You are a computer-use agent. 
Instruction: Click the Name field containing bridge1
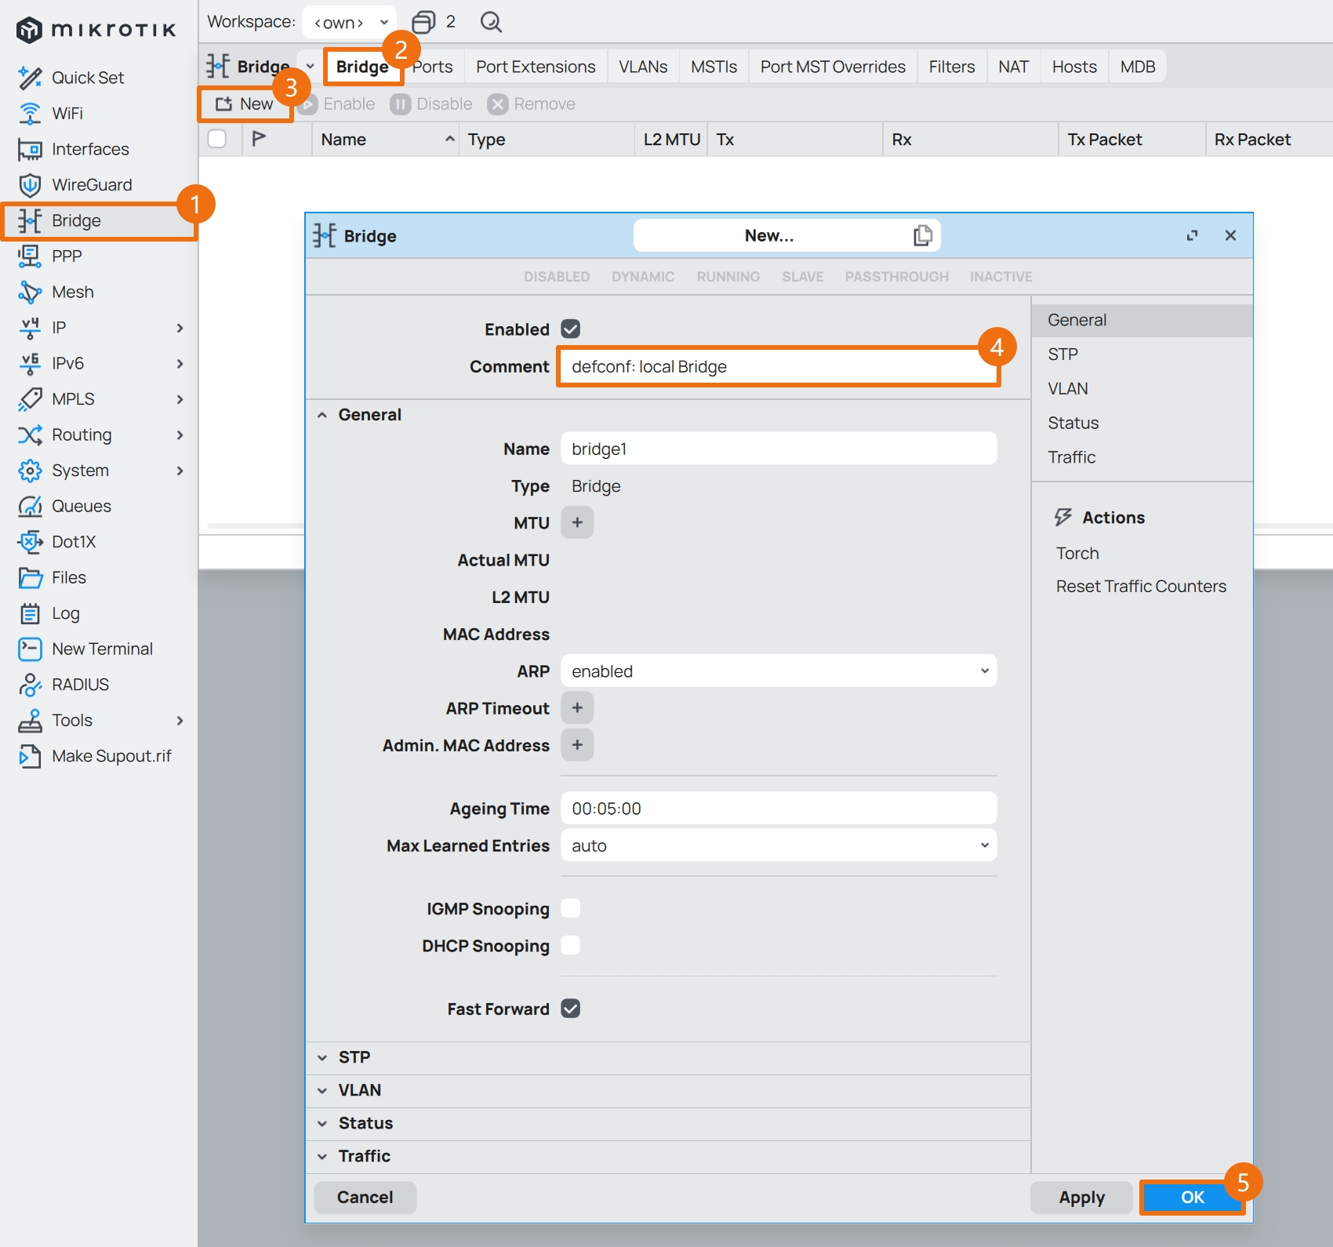[779, 449]
